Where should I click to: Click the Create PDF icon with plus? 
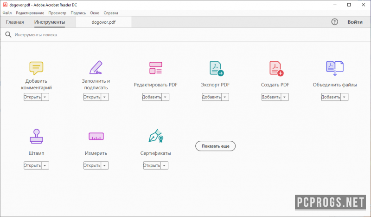click(x=276, y=69)
